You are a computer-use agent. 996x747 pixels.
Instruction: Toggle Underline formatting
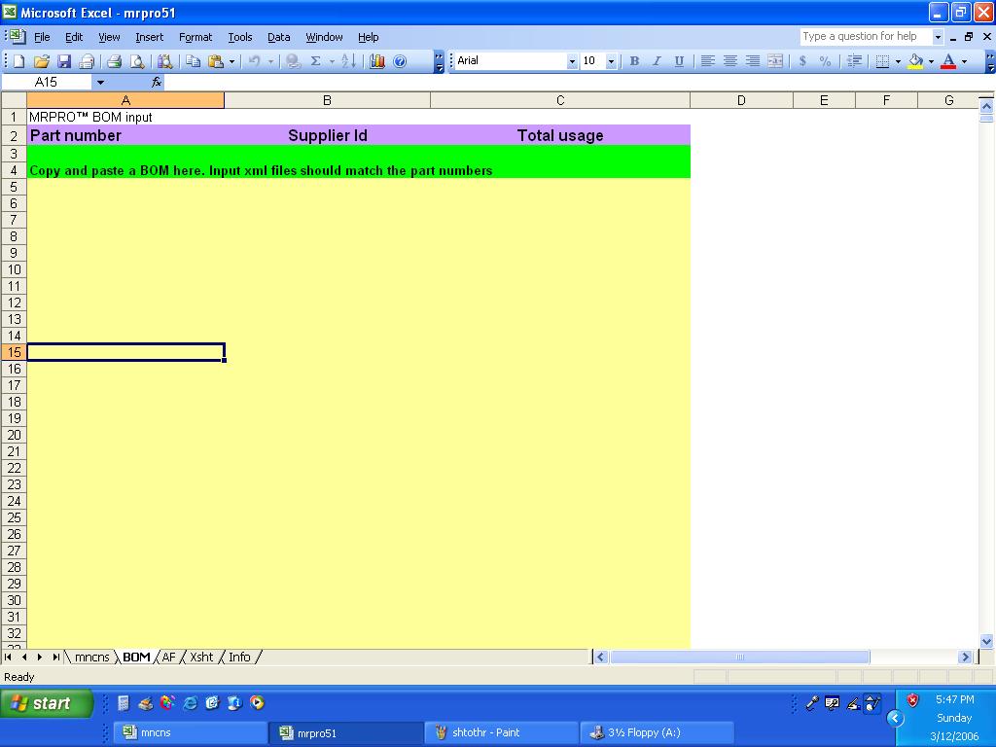point(679,61)
